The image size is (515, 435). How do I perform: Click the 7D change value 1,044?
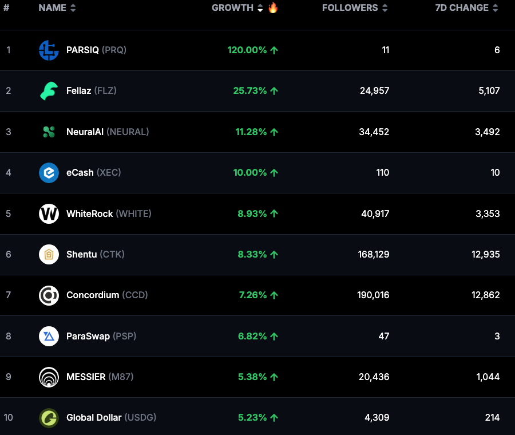tap(488, 377)
